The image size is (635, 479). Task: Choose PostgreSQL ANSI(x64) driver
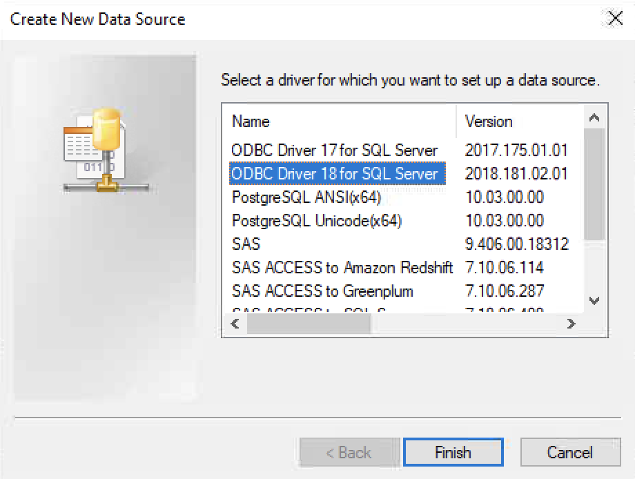click(306, 197)
